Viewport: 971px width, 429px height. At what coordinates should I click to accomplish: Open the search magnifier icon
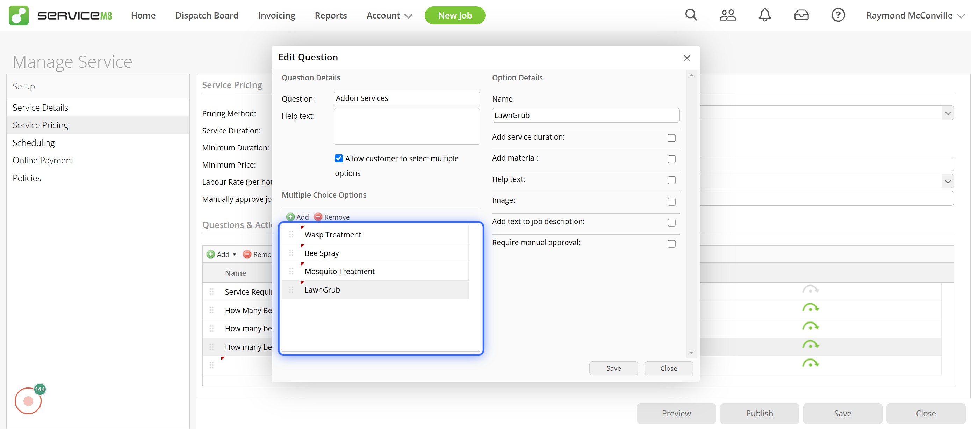point(691,15)
